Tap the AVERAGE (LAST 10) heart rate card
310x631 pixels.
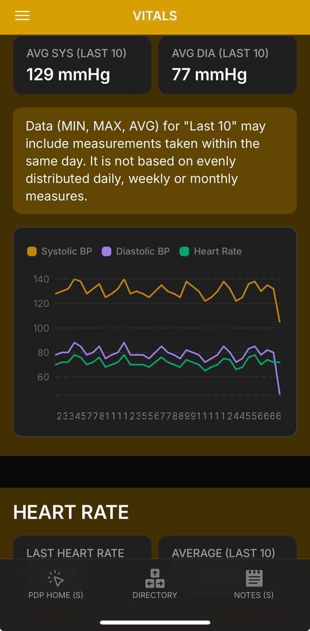pos(227,548)
